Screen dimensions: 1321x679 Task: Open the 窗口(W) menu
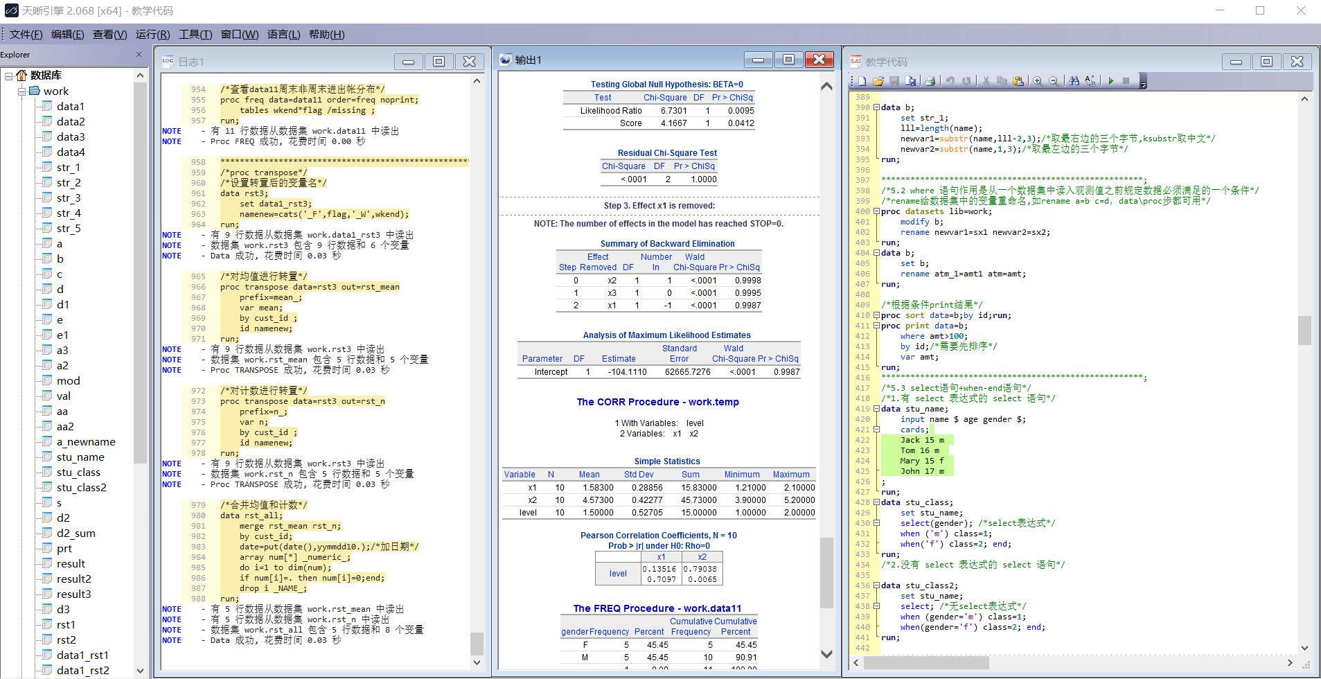(240, 35)
